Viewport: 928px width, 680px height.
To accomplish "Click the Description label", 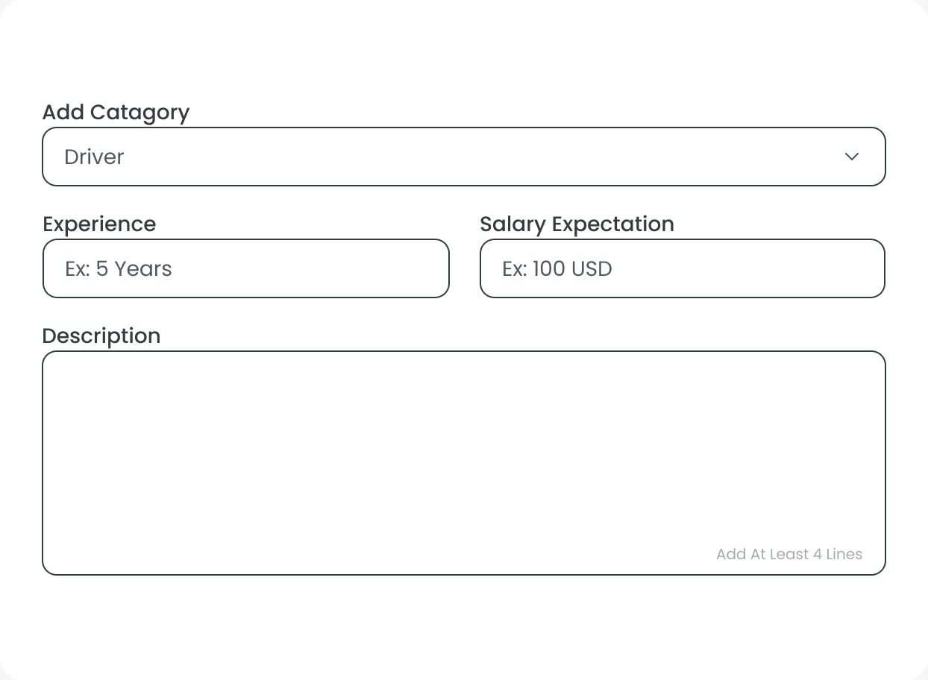I will 101,336.
